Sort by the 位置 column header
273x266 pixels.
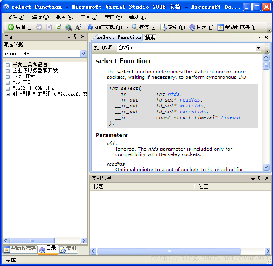click(233, 187)
